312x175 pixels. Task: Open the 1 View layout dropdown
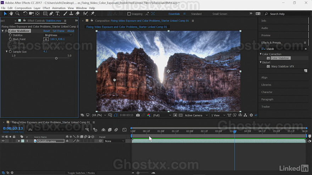click(x=218, y=115)
